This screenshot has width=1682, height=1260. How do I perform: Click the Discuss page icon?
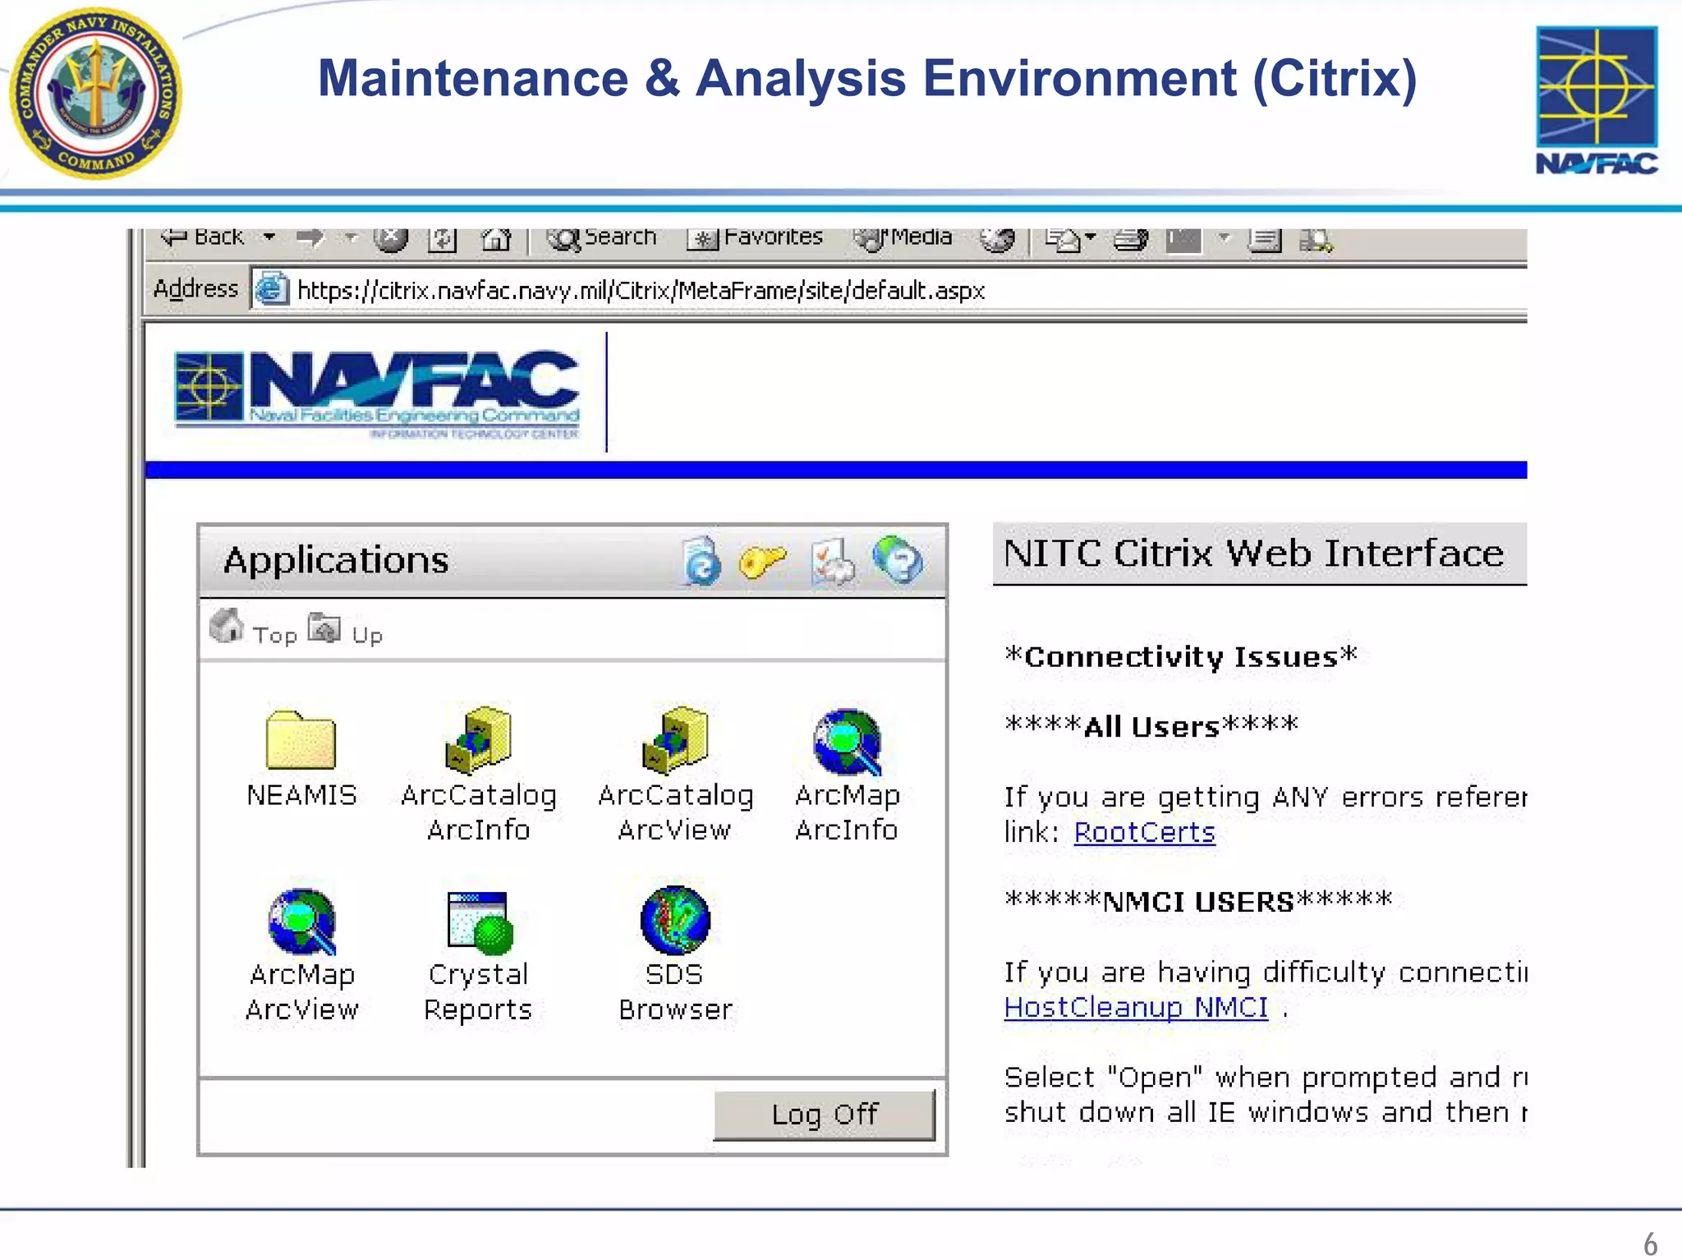pos(1265,240)
